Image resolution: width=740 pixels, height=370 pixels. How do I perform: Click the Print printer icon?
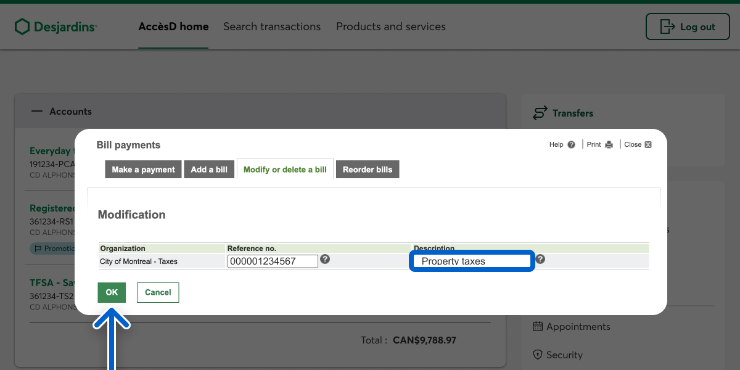(609, 144)
